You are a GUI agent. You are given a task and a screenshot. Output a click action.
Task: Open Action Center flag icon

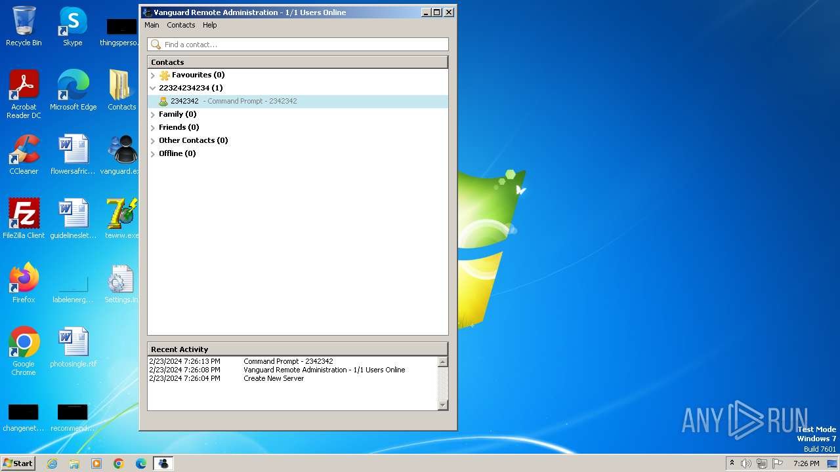click(x=778, y=463)
